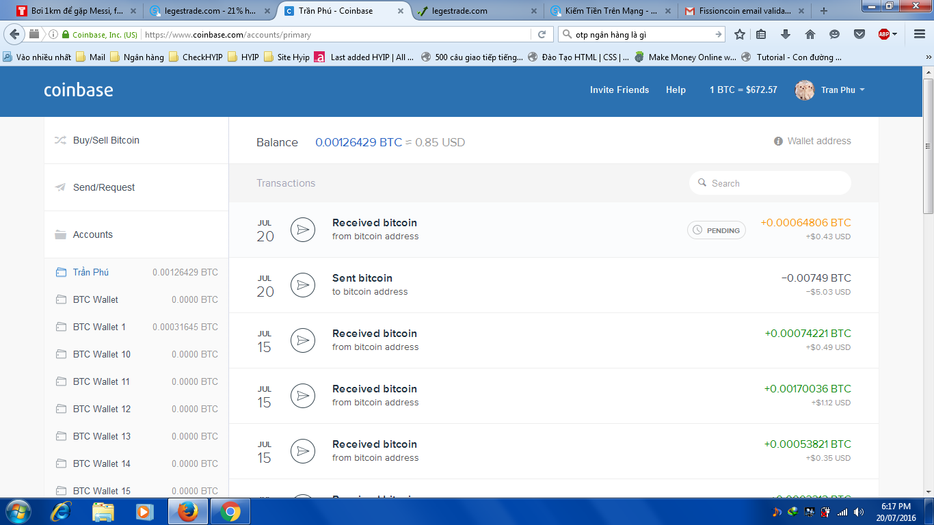Open the Adblock Plus dropdown arrow

(x=894, y=34)
